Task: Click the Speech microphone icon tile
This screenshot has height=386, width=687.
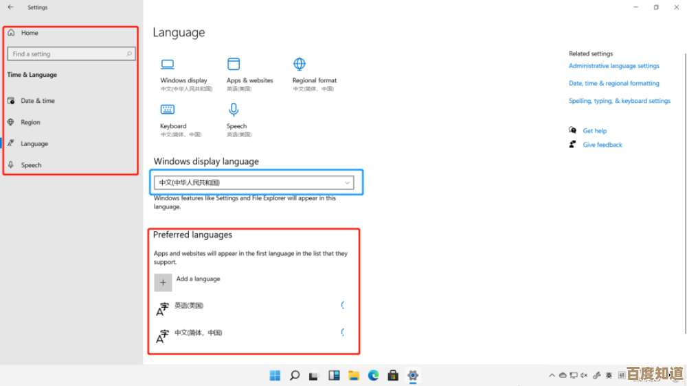Action: click(234, 110)
